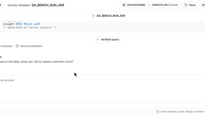The height and width of the screenshot is (115, 205).
Task: Click the DA_BENCH_RUN_409 title in header
Action: (x=48, y=5)
